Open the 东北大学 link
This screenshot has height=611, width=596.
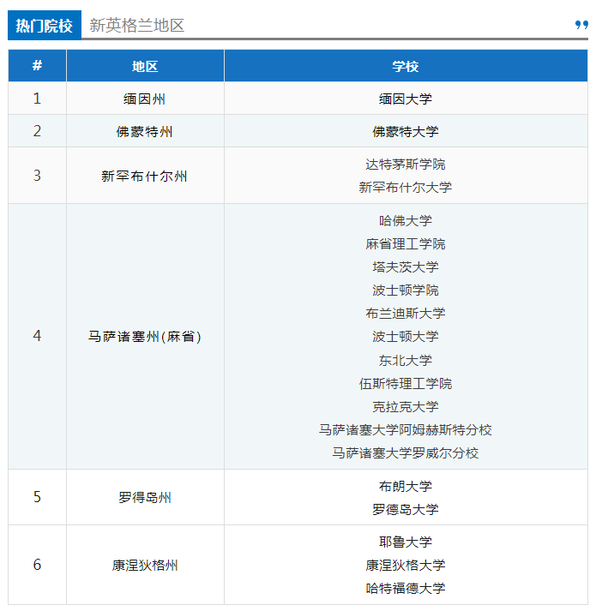coord(406,361)
